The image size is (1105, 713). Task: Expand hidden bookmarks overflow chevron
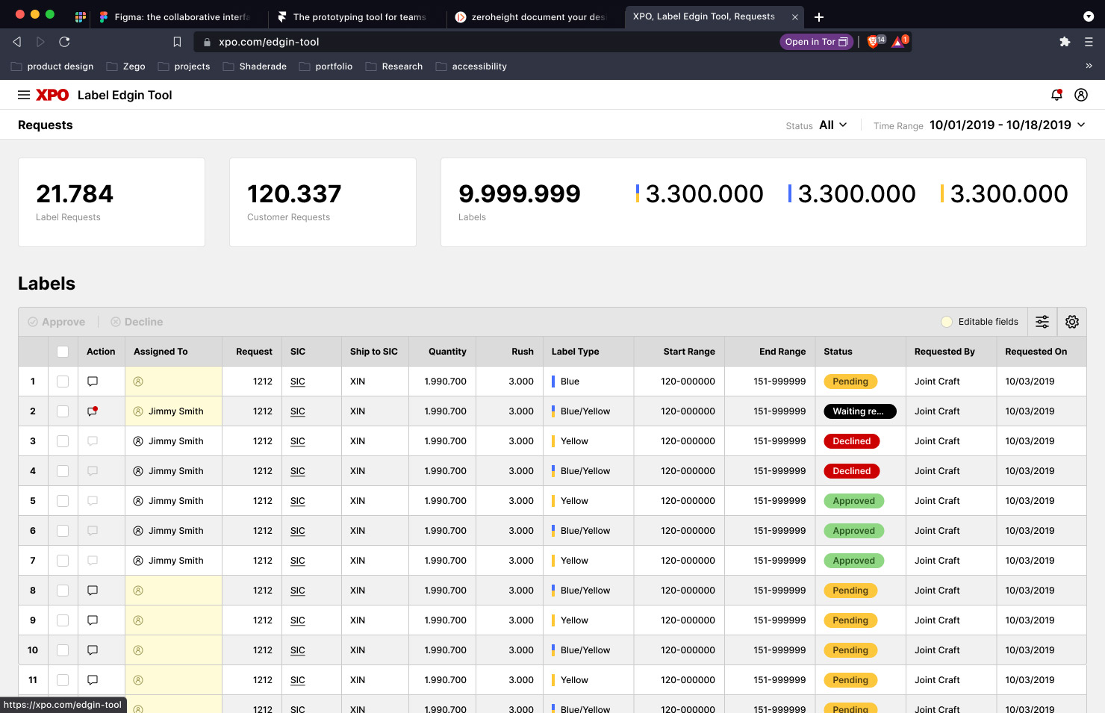(x=1089, y=66)
